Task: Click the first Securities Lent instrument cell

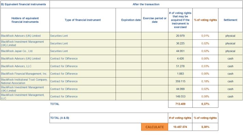Action: [x=83, y=36]
